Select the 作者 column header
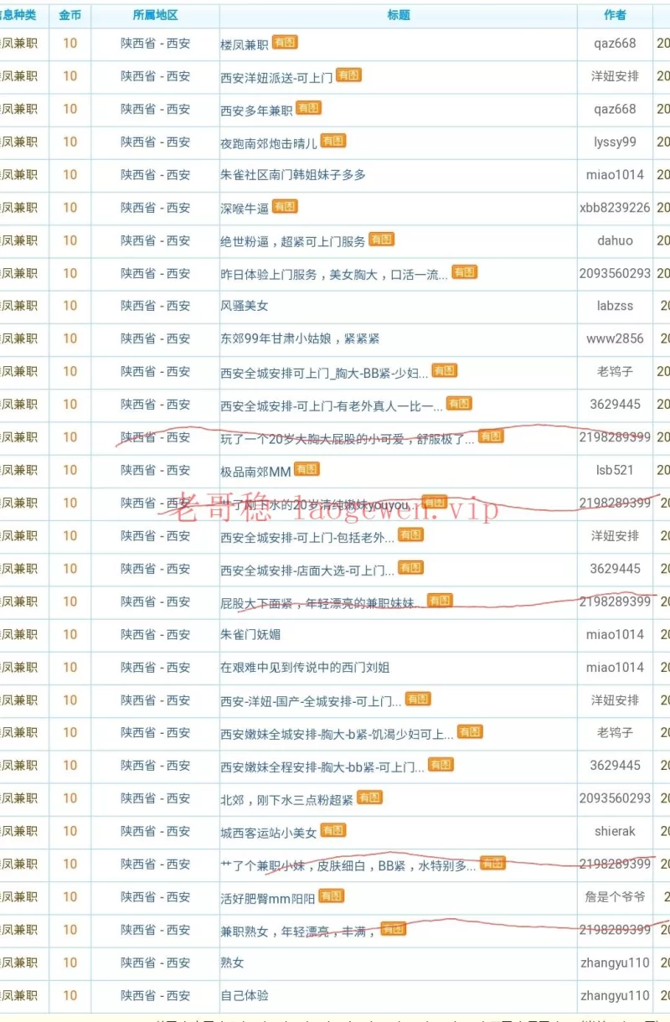 [x=615, y=15]
